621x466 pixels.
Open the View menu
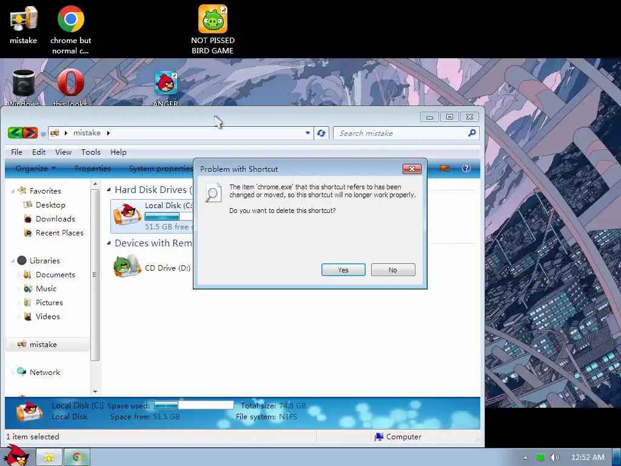pyautogui.click(x=63, y=152)
